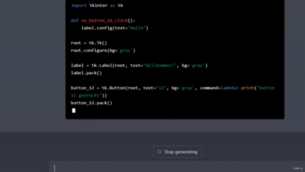Click the 'label.config(text="Hallo")' line

[115, 28]
